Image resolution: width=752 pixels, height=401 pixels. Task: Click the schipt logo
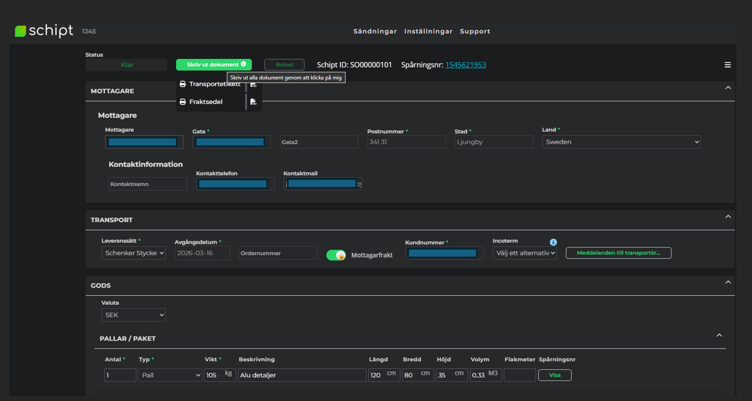pyautogui.click(x=44, y=31)
